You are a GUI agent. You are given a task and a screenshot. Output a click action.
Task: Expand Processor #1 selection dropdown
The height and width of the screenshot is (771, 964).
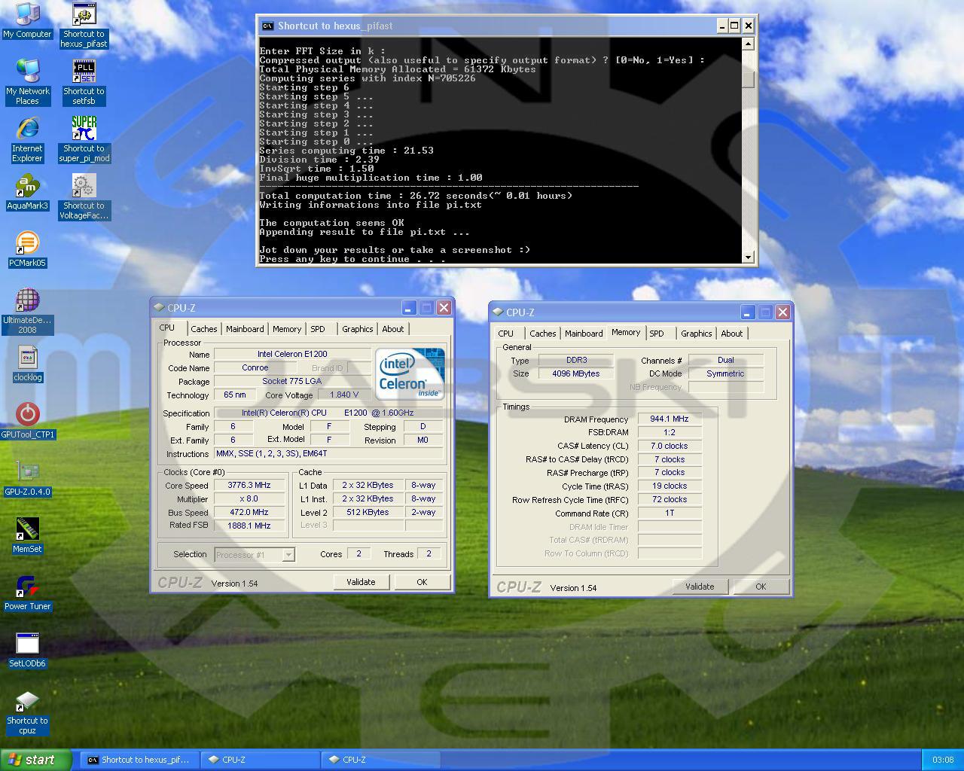coord(288,555)
